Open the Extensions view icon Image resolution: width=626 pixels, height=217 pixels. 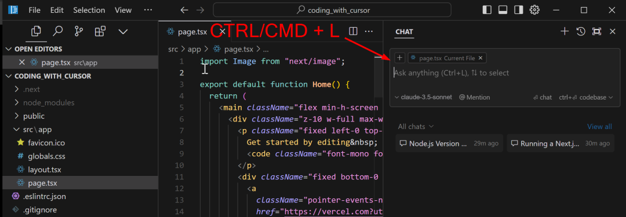[x=100, y=31]
